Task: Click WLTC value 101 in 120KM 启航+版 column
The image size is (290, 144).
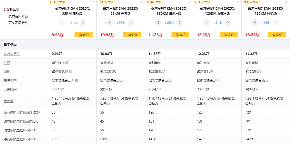Action: (x=151, y=121)
